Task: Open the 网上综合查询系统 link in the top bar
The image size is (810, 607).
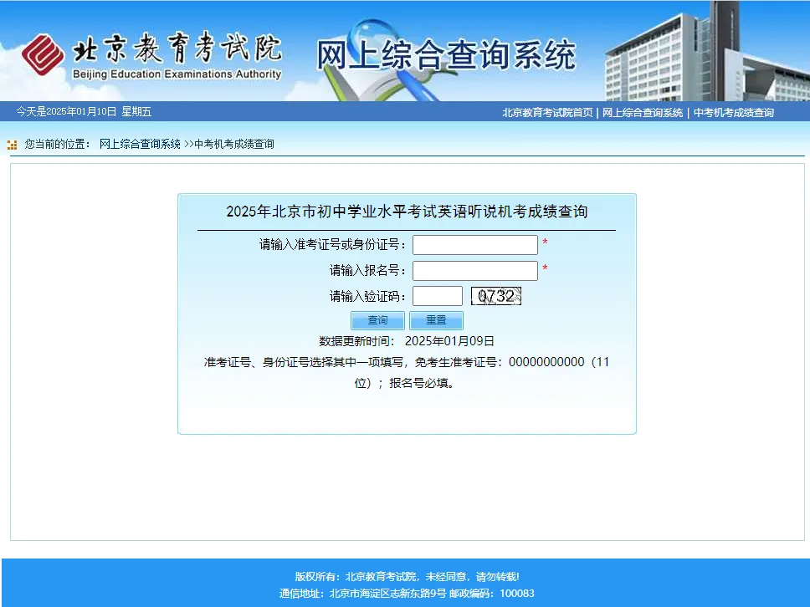Action: point(643,111)
